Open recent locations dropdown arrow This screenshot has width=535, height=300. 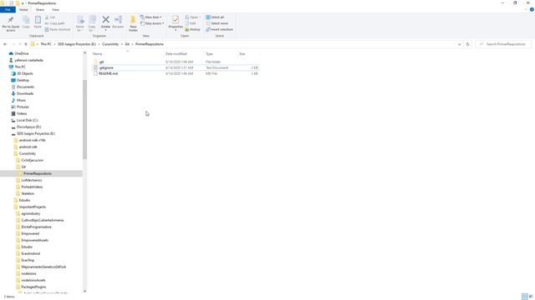pos(20,44)
